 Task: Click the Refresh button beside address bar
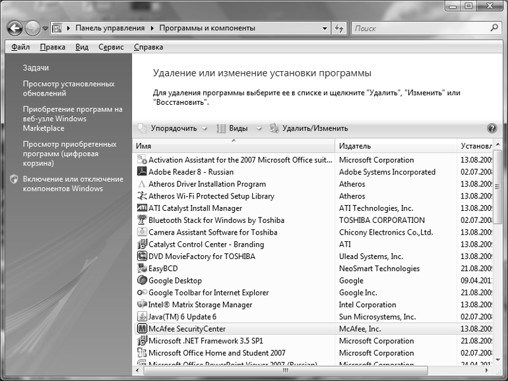point(339,28)
